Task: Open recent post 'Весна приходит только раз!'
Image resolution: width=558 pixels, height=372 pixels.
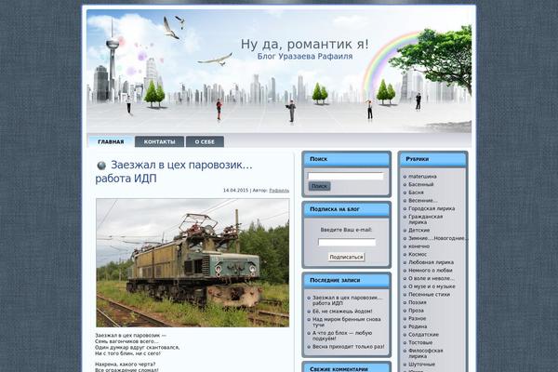Action: pyautogui.click(x=349, y=346)
